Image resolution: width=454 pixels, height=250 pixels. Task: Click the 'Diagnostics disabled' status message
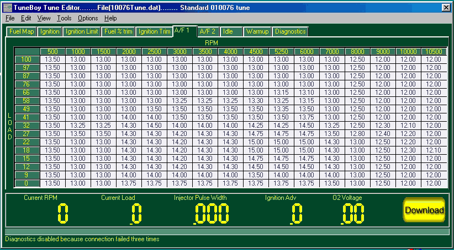(82, 239)
